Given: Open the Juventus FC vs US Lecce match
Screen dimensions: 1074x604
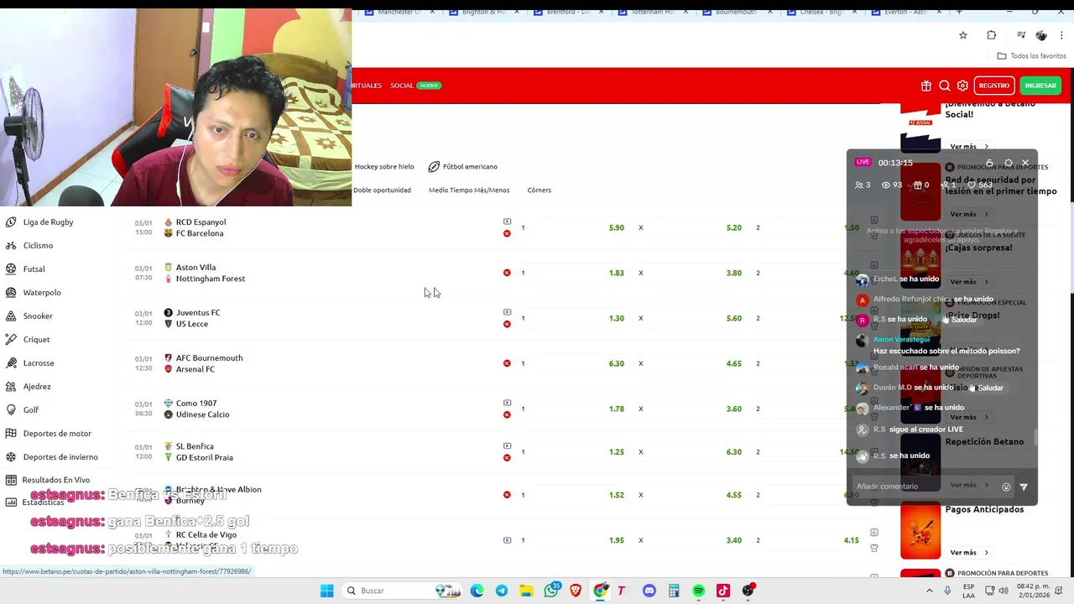Looking at the screenshot, I should tap(198, 318).
